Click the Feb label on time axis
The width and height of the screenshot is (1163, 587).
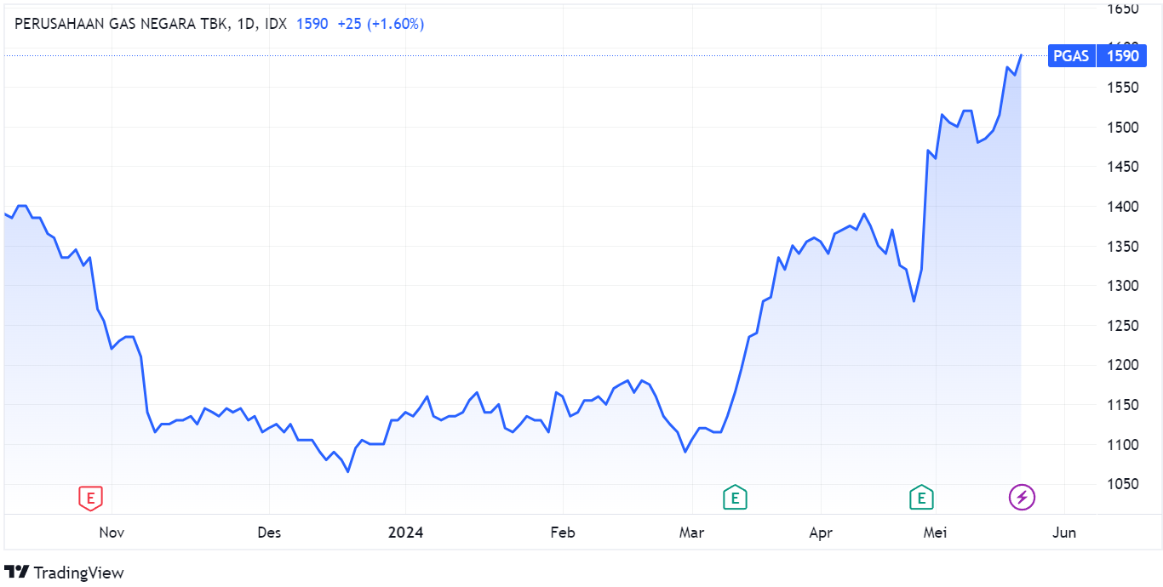click(x=563, y=533)
